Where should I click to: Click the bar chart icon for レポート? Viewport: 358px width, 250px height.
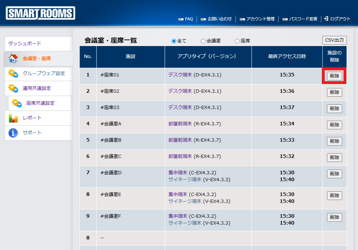tap(13, 118)
